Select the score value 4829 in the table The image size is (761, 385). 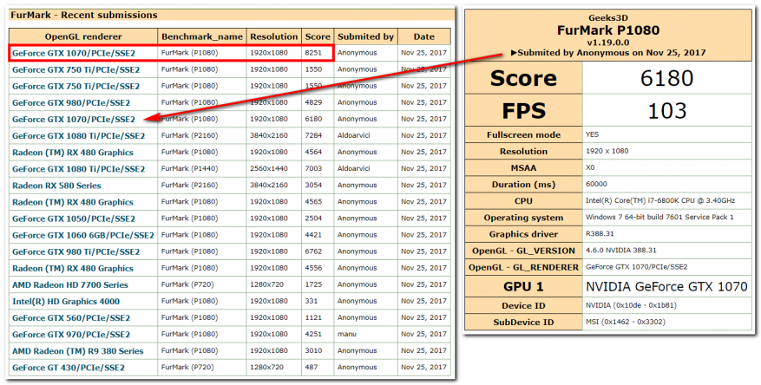pyautogui.click(x=313, y=102)
